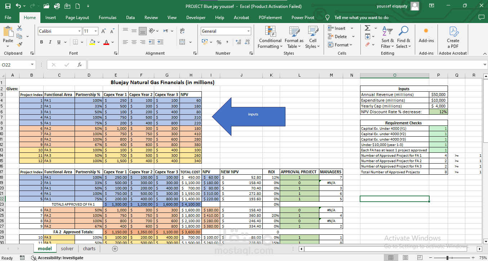This screenshot has width=488, height=261.
Task: Toggle align left for cell text
Action: 125,42
